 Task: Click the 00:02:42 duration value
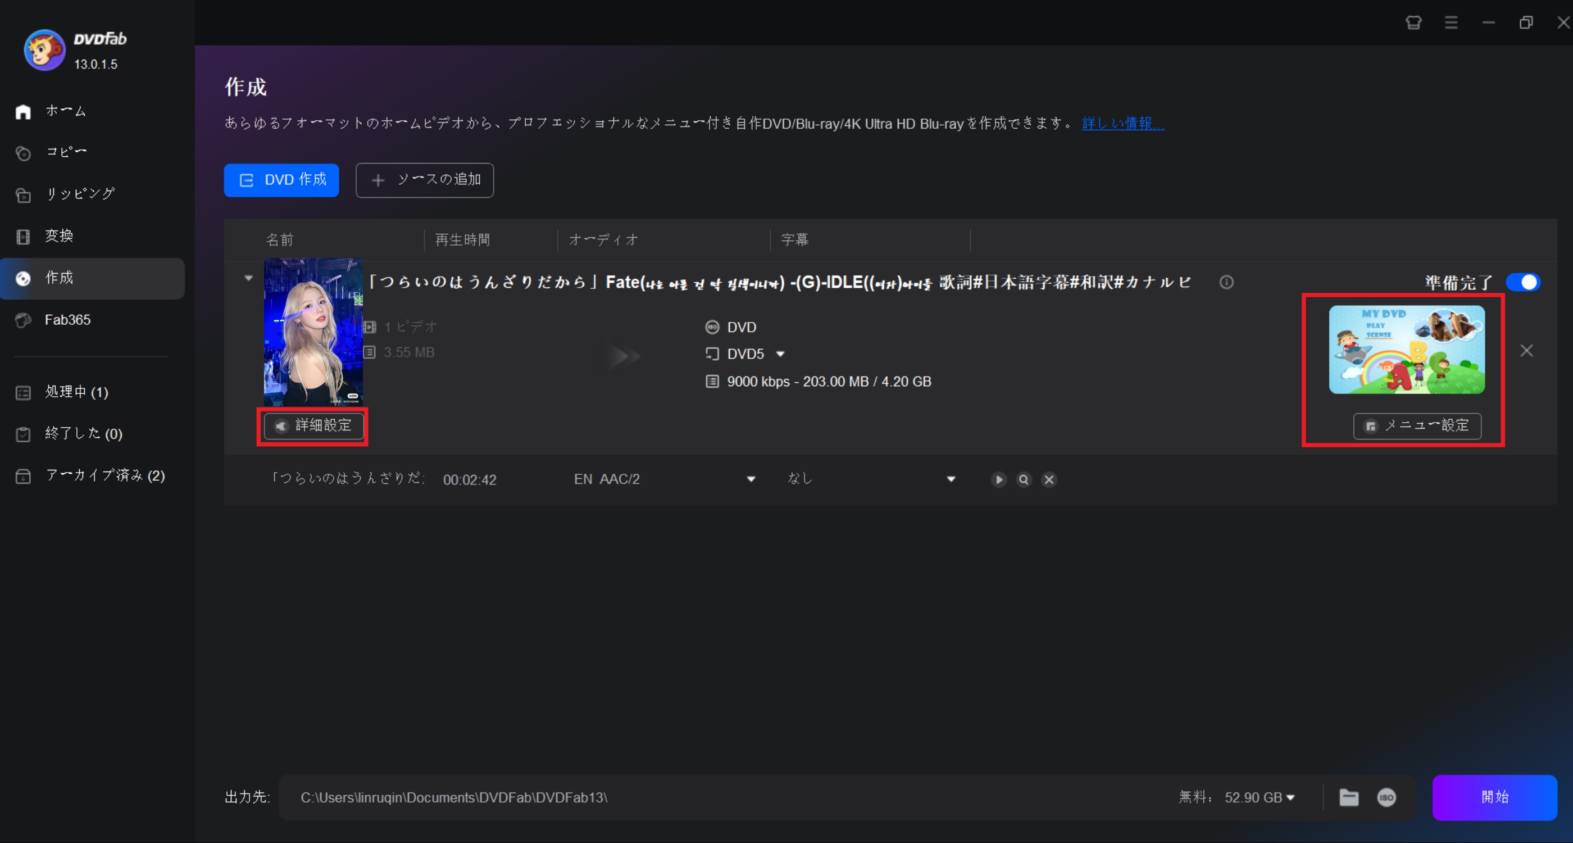470,479
